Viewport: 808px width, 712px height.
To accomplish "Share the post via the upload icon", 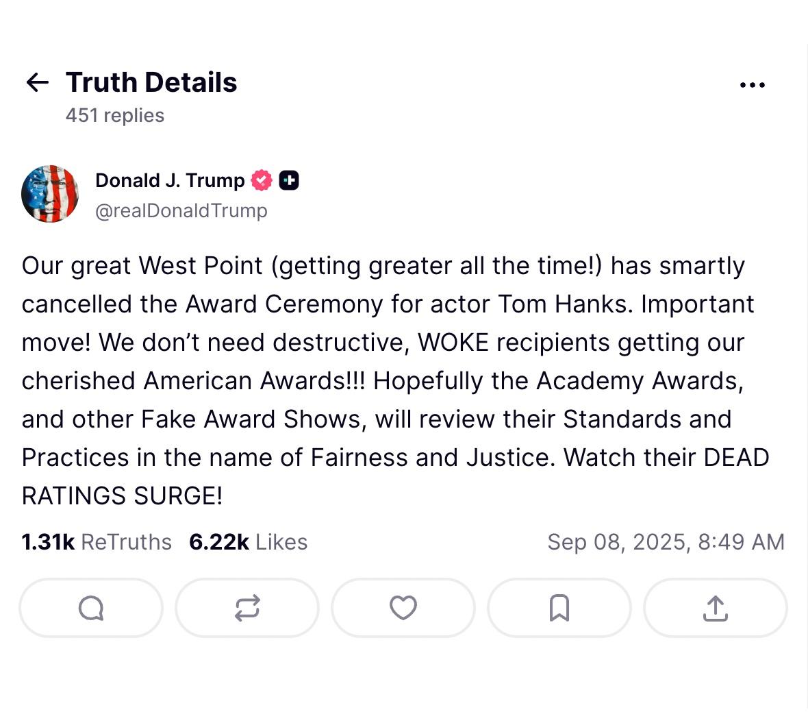I will point(715,608).
